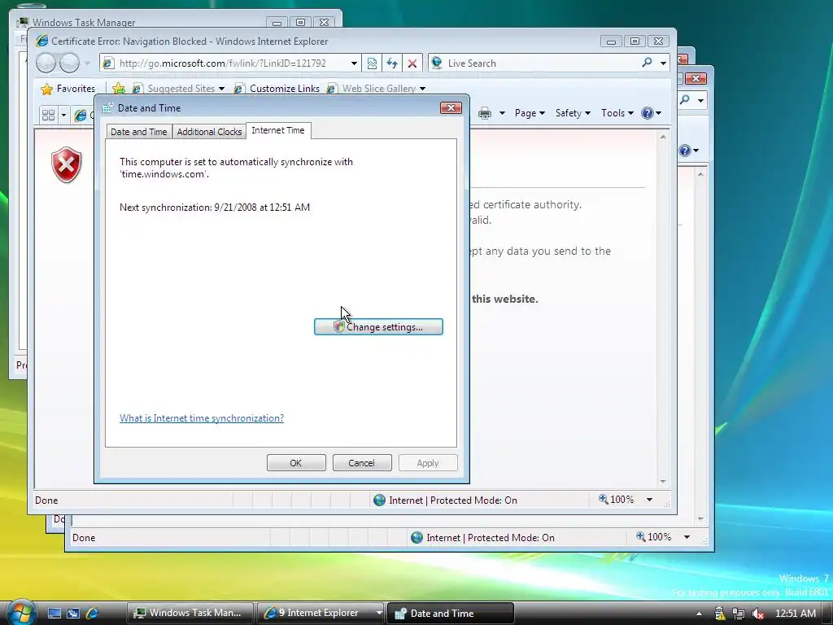Add to Favorites Bar icon
The height and width of the screenshot is (625, 833).
pyautogui.click(x=119, y=89)
